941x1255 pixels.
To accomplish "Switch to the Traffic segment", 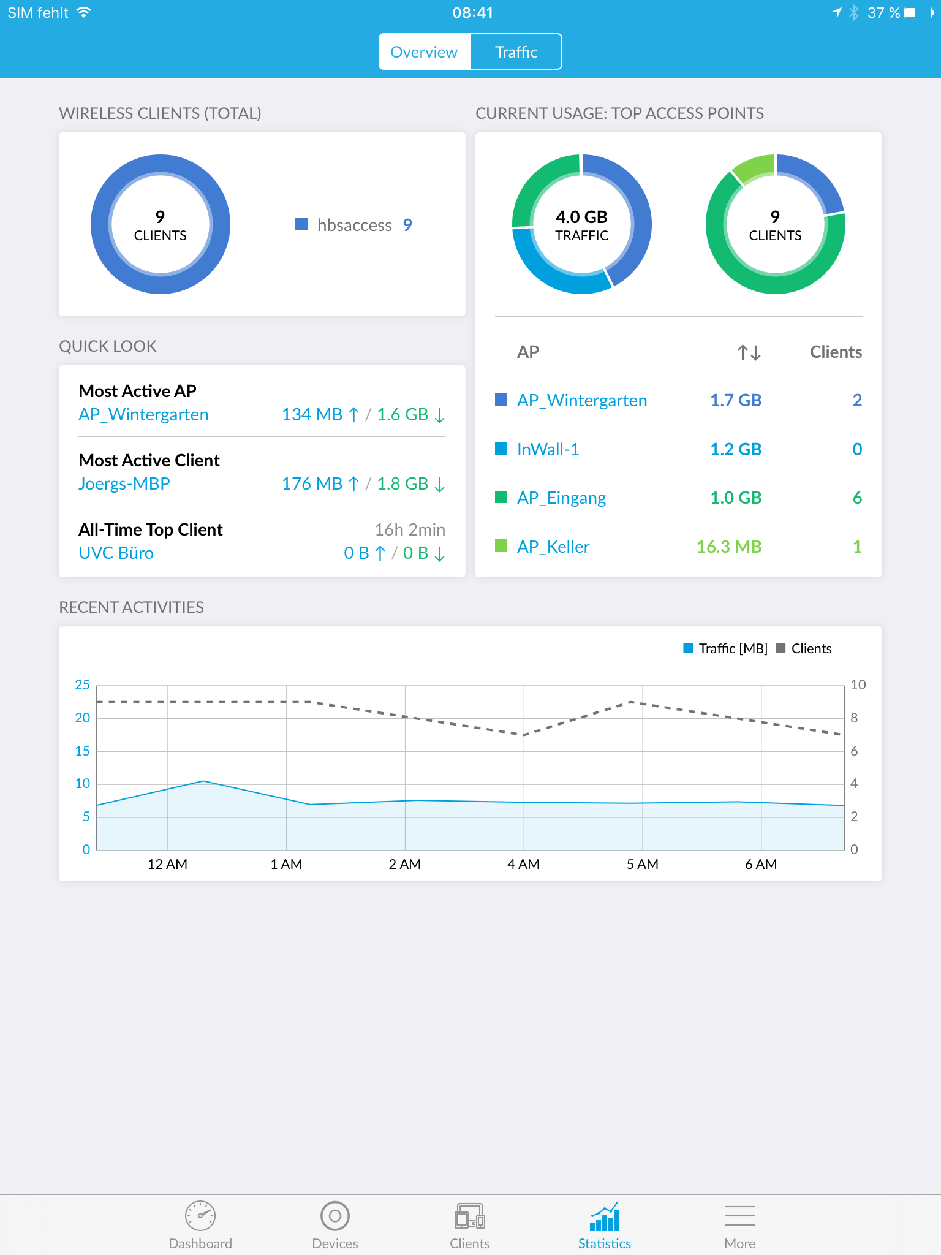I will [x=516, y=52].
